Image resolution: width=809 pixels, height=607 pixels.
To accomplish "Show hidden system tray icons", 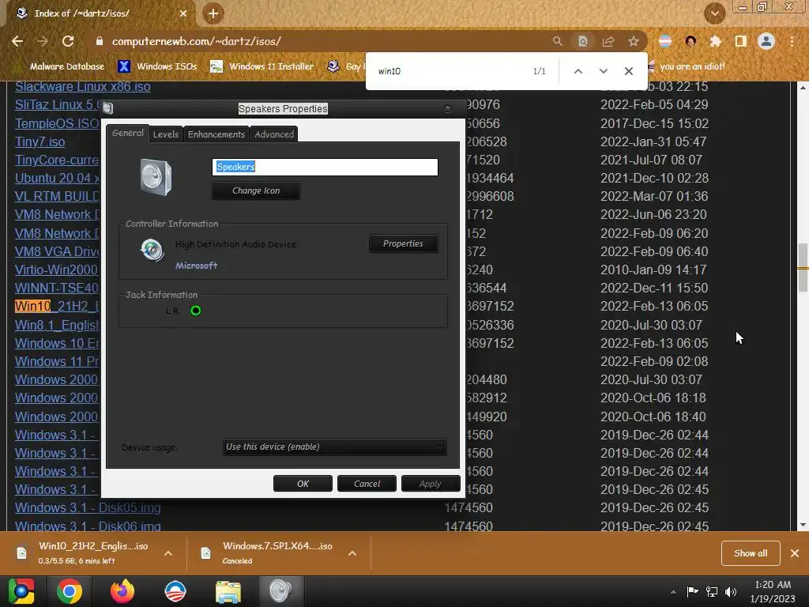I will point(673,592).
